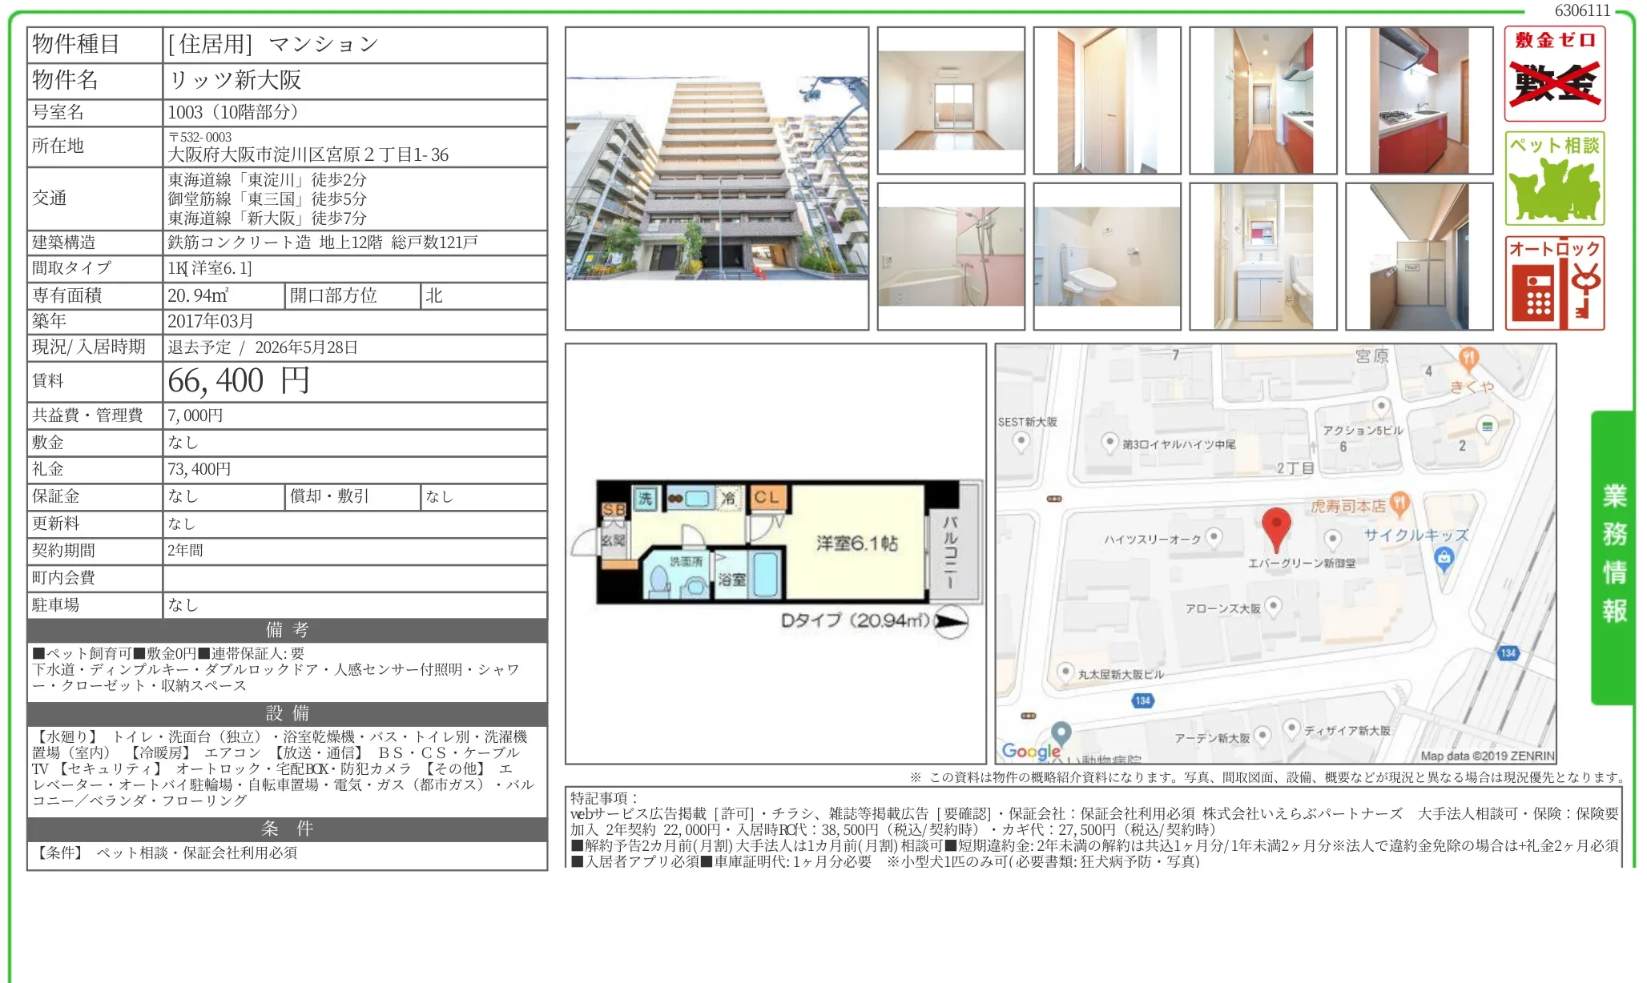
Task: Click the rent amount 66,400 円
Action: point(238,381)
